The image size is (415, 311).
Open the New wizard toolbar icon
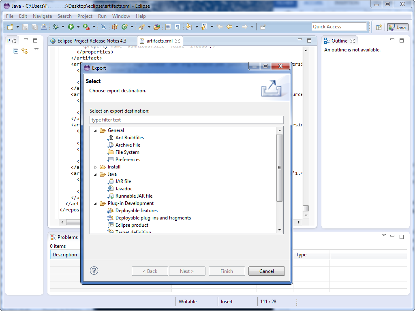pos(10,27)
